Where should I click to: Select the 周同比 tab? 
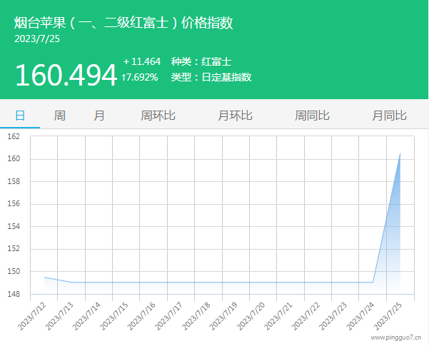click(313, 116)
